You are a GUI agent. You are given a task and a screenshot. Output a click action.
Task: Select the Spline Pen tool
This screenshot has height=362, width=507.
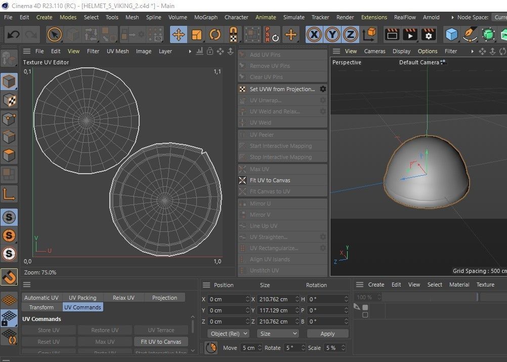(x=470, y=34)
